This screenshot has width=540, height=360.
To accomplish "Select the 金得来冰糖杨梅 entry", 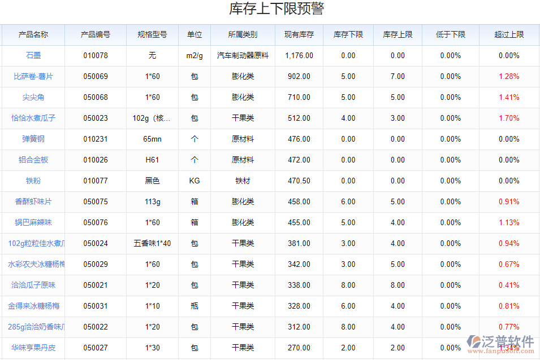I will 32,306.
